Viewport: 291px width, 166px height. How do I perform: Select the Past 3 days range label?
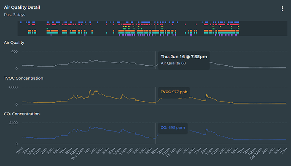(14, 15)
